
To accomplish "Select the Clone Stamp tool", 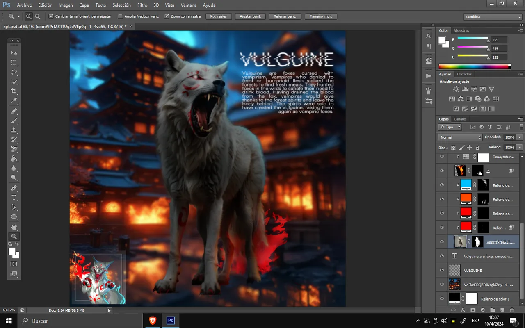I will 14,130.
